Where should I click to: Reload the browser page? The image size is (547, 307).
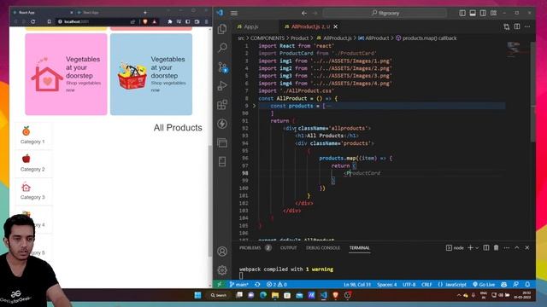[x=32, y=21]
